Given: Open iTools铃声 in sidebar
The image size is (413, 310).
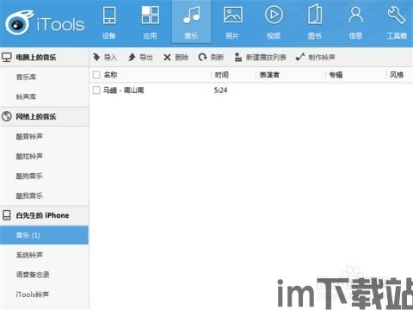Looking at the screenshot, I should (x=33, y=294).
